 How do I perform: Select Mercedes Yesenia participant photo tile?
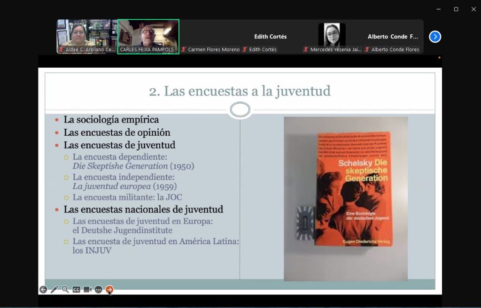click(332, 35)
